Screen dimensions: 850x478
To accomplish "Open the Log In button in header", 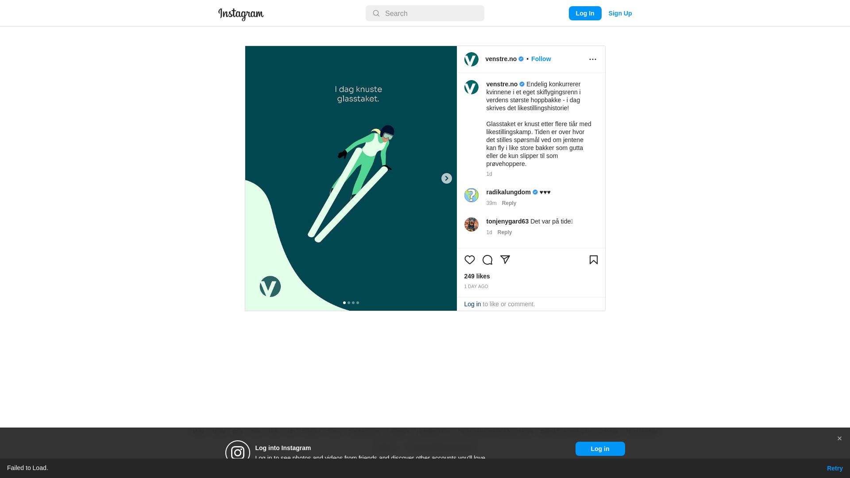I will tap(585, 13).
